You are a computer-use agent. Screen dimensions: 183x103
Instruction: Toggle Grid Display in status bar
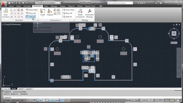(x=34, y=100)
